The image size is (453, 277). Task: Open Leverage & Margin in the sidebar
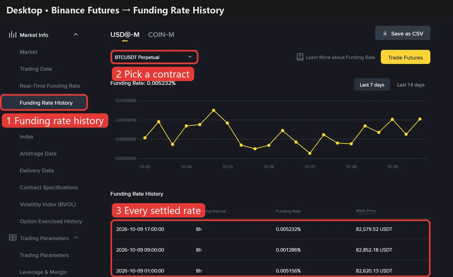point(43,272)
